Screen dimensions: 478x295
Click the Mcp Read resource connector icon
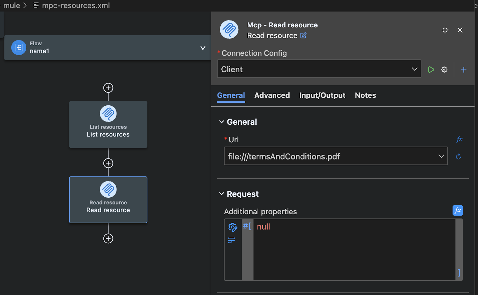229,30
